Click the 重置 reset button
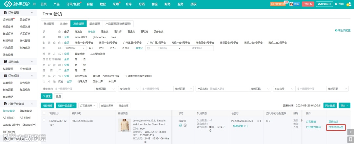The width and height of the screenshot is (354, 144). (x=58, y=96)
